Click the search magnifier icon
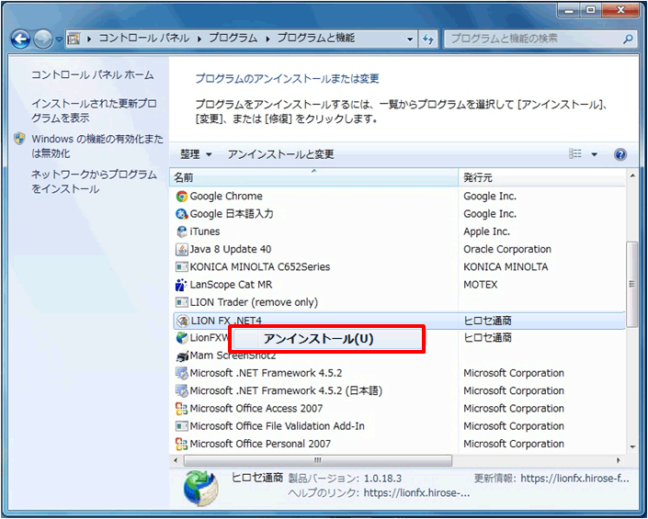The width and height of the screenshot is (648, 519). click(628, 39)
